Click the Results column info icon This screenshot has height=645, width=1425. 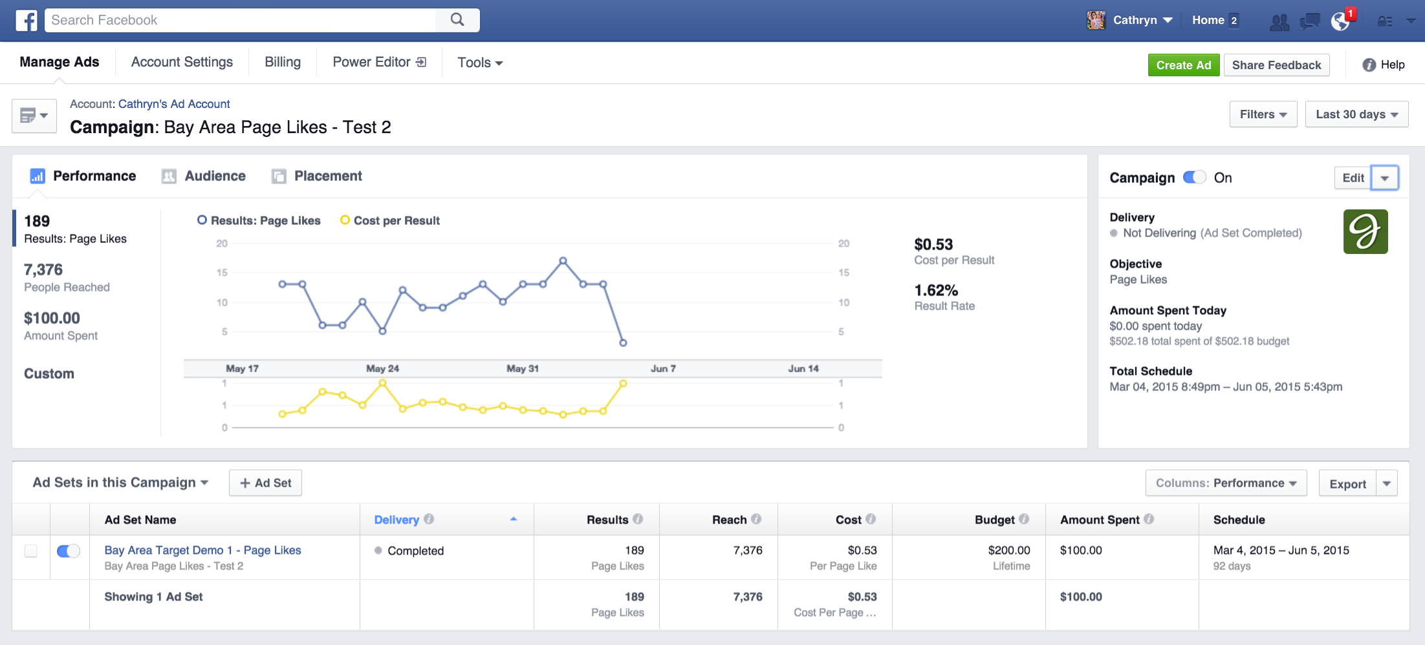pyautogui.click(x=638, y=519)
